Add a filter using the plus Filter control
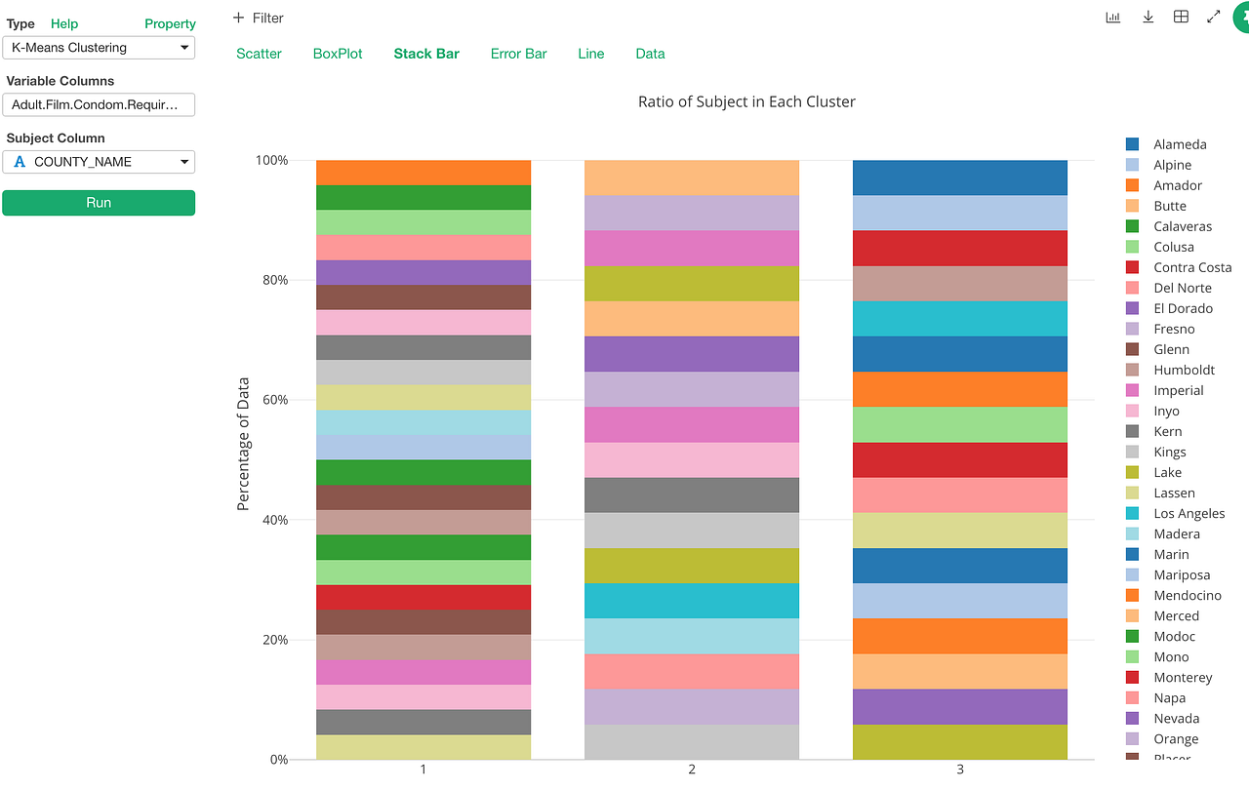1249x790 pixels. pyautogui.click(x=258, y=18)
